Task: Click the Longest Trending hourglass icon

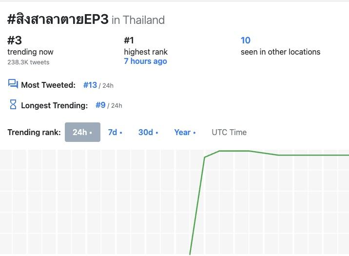Action: [x=13, y=104]
